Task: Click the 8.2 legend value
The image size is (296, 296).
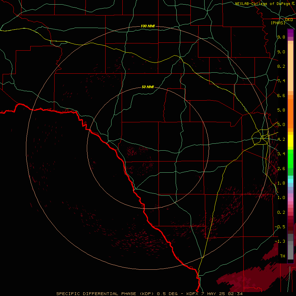Action: [x=281, y=66]
